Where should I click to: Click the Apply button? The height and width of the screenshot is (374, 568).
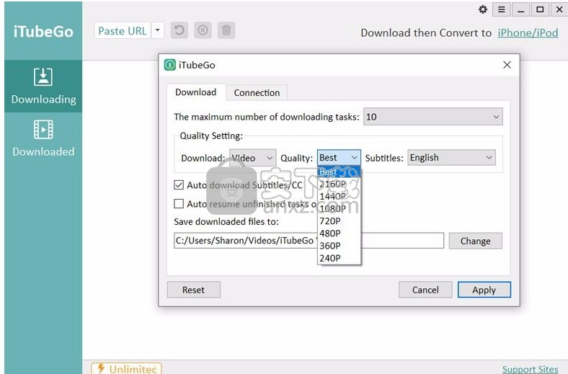pos(484,290)
